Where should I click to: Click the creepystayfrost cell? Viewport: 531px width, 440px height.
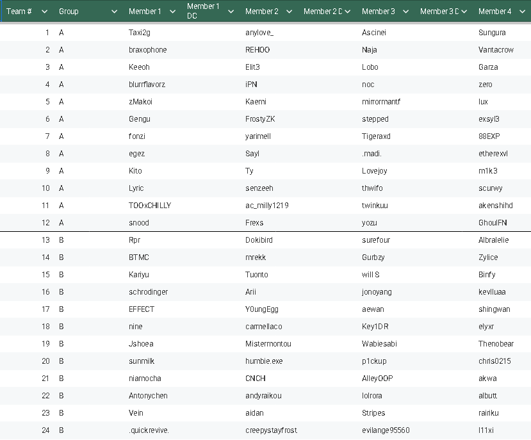(x=271, y=430)
